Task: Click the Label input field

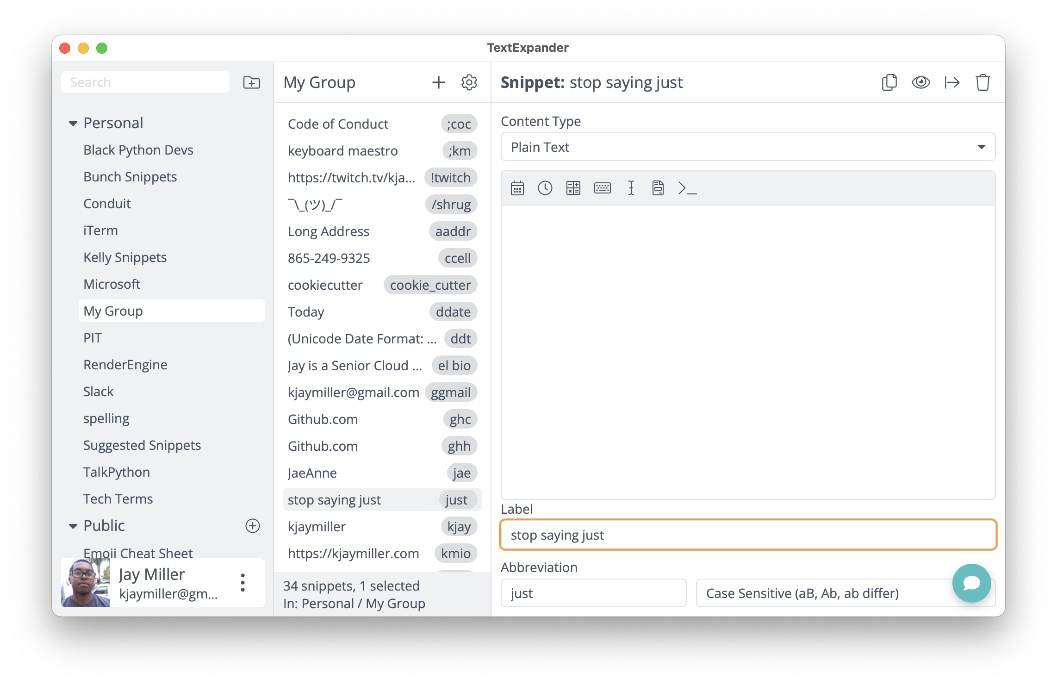Action: [748, 535]
